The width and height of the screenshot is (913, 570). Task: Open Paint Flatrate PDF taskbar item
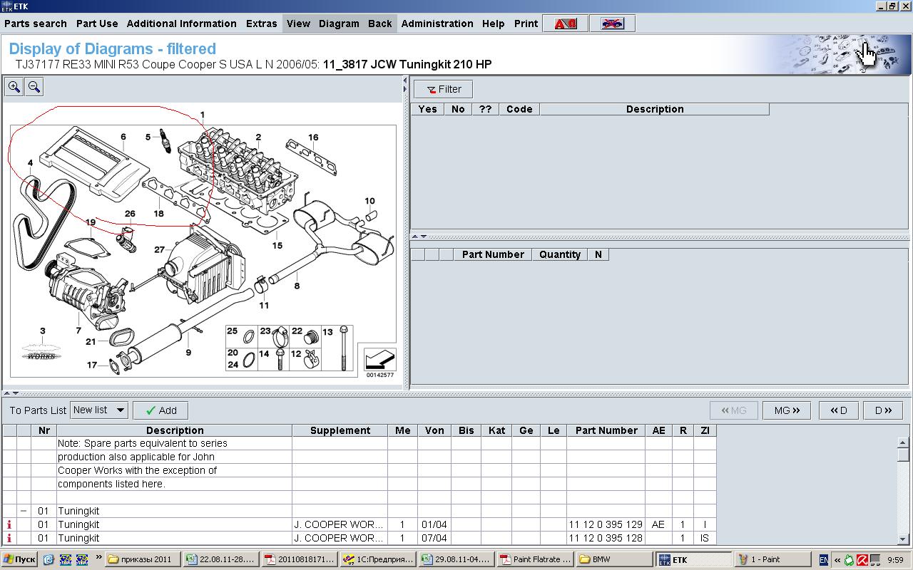pyautogui.click(x=536, y=559)
